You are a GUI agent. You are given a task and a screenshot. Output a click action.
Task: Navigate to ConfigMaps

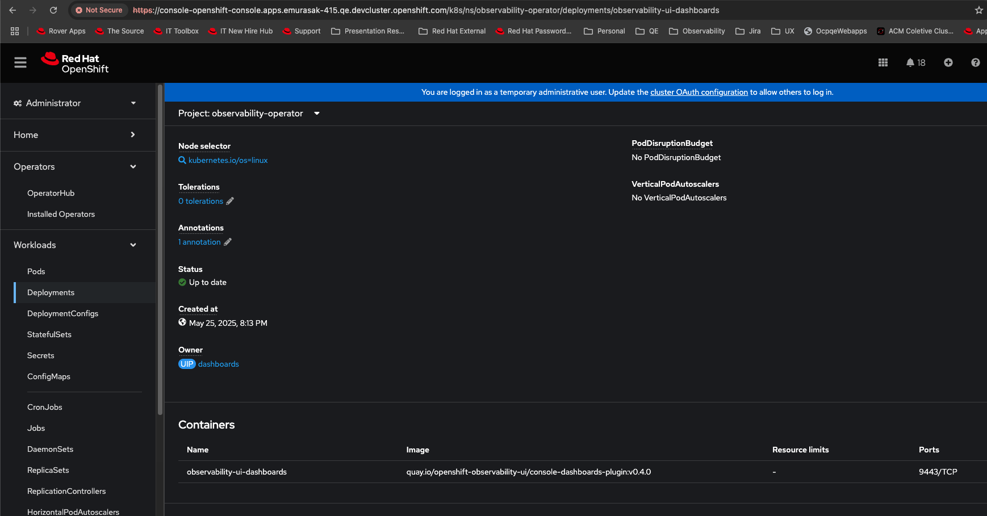tap(49, 376)
